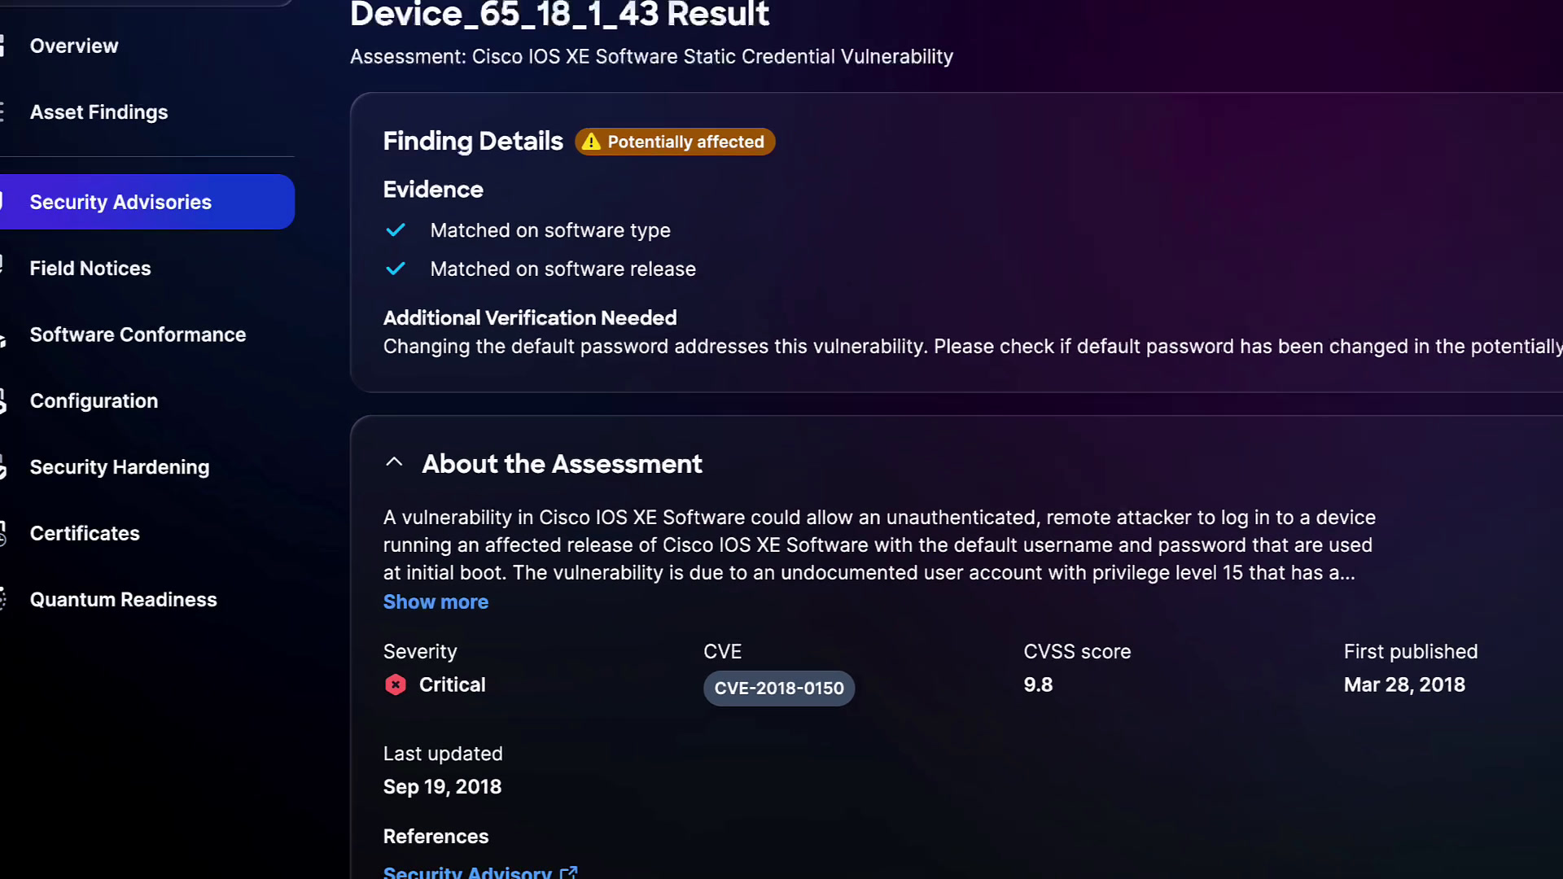Click the About the Assessment heading
This screenshot has width=1563, height=879.
(x=562, y=464)
